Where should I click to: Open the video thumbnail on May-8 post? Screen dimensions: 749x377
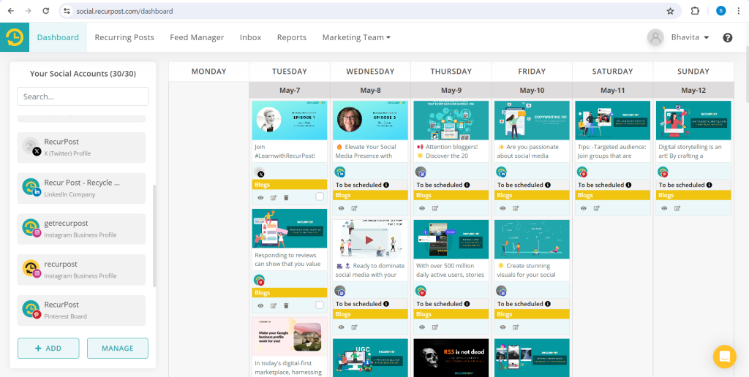[370, 239]
